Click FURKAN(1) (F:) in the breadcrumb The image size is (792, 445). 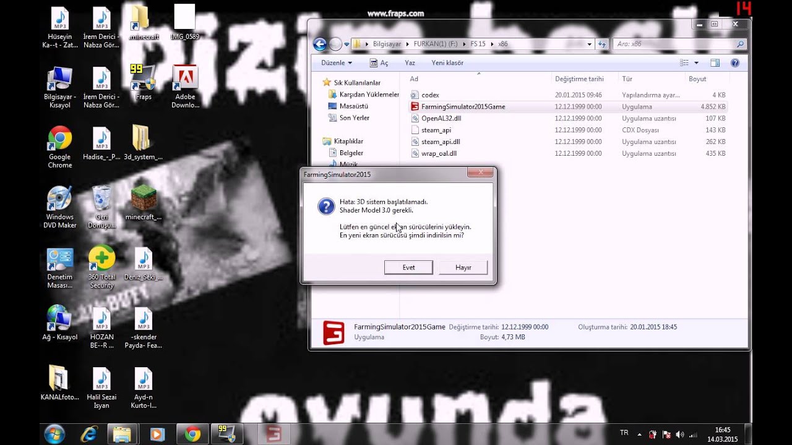[x=436, y=44]
